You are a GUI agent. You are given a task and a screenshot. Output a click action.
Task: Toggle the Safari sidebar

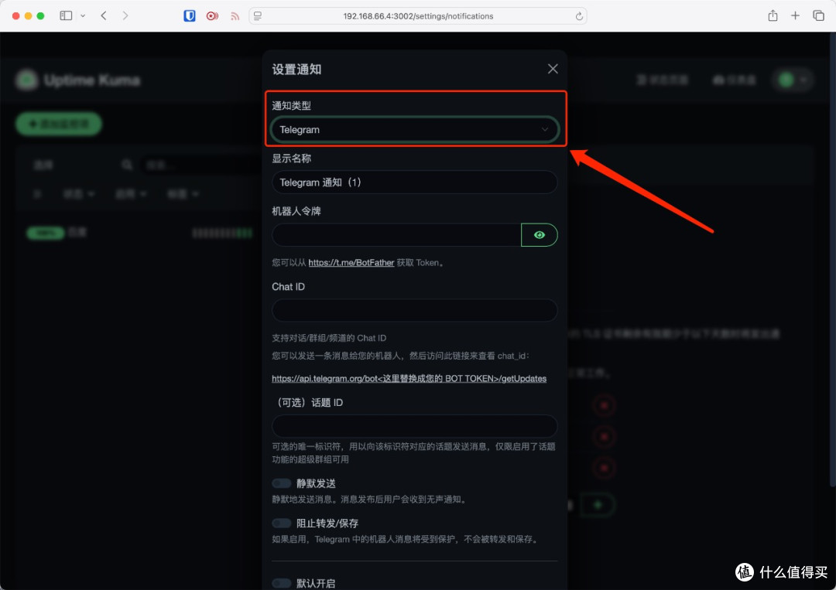[66, 16]
